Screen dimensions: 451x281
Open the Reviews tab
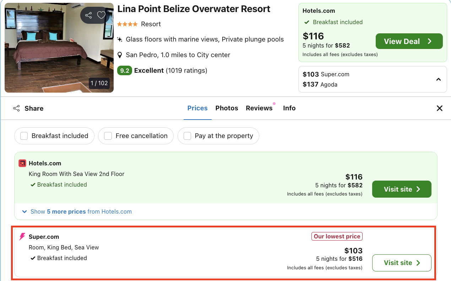[259, 108]
